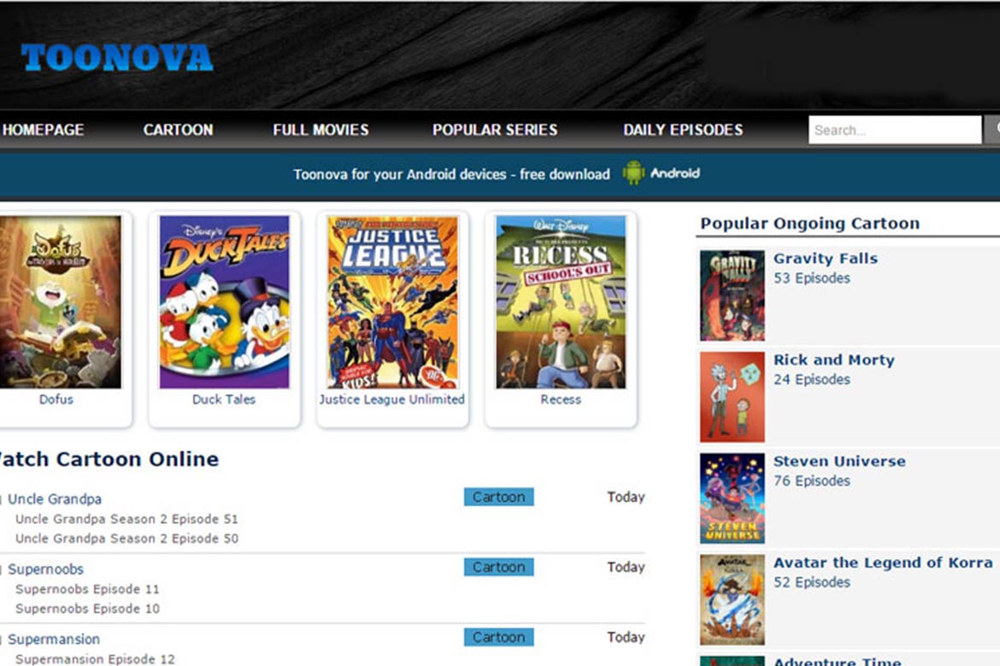Click the 76 Episodes count text
1000x666 pixels.
(x=812, y=482)
